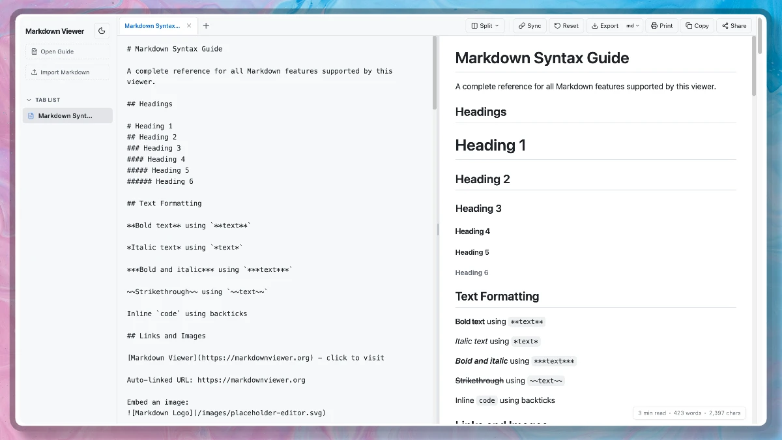This screenshot has height=440, width=782.
Task: Click the '2,397 chars' status text
Action: (x=725, y=413)
